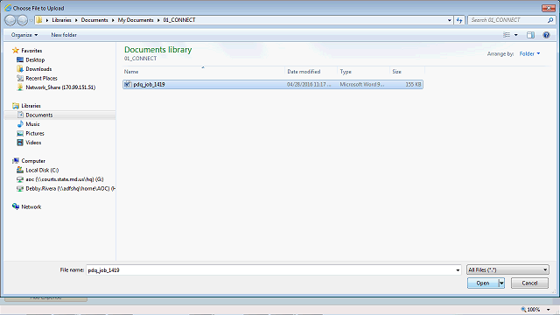This screenshot has width=560, height=315.
Task: Open the address bar history dropdown arrow
Action: 449,20
